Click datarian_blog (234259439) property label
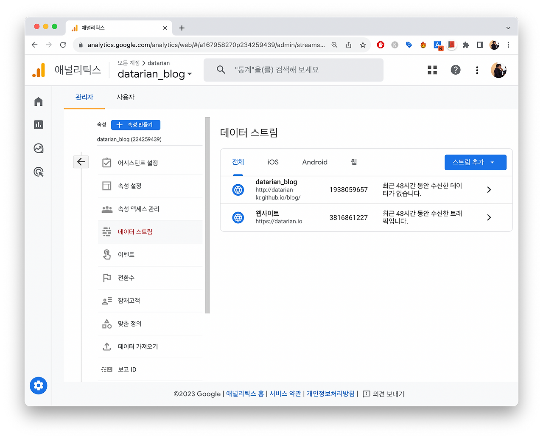543x439 pixels. click(129, 139)
